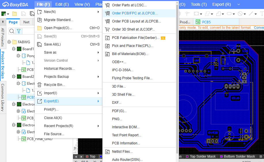Choose 3D File... export option
264x162 pixels.
click(139, 86)
